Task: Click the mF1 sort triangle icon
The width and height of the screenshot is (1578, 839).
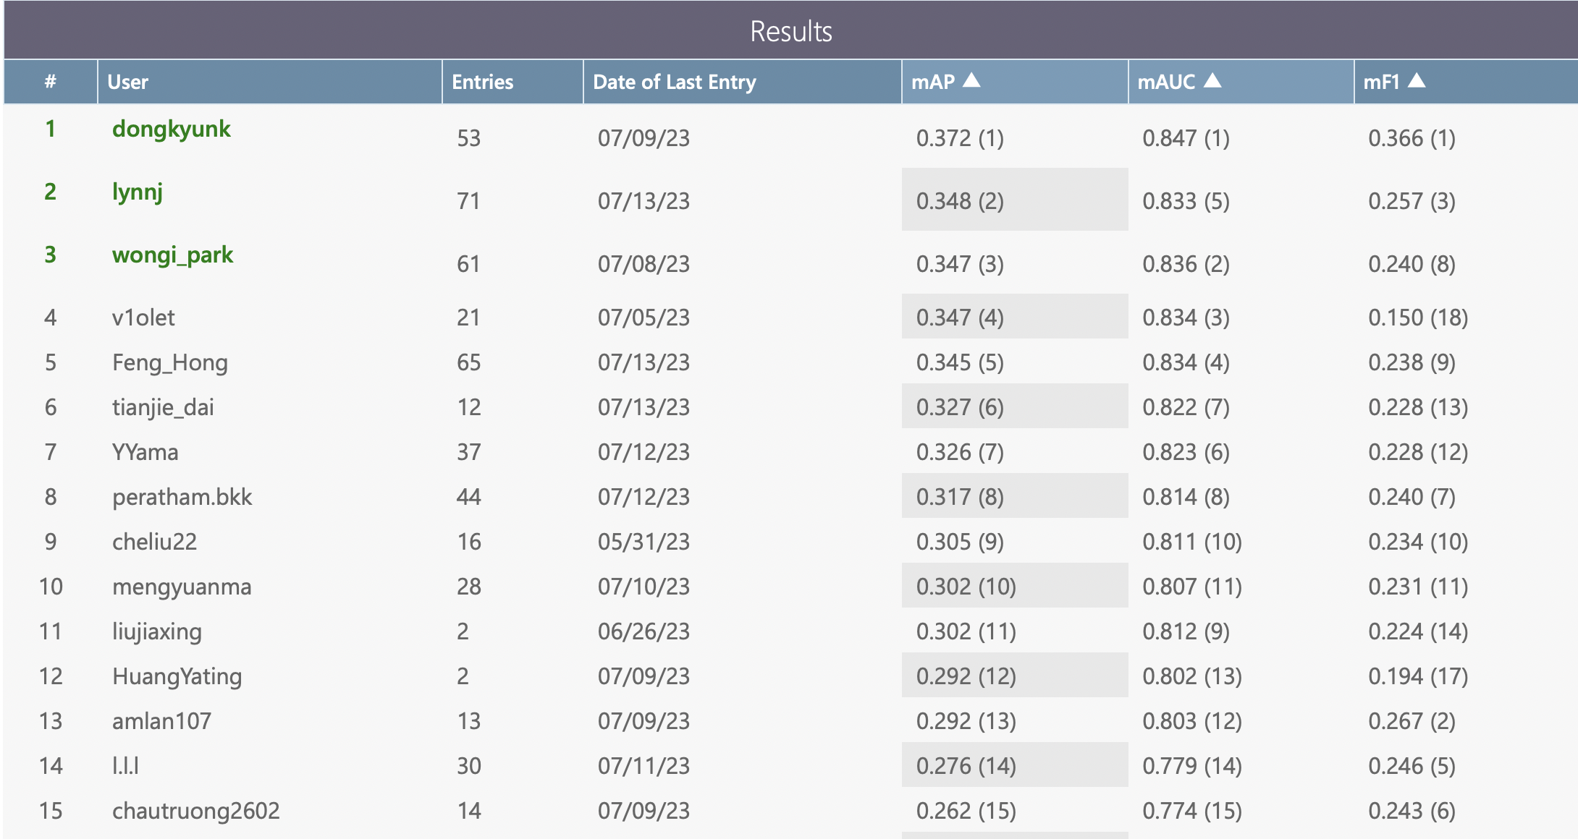Action: tap(1417, 80)
